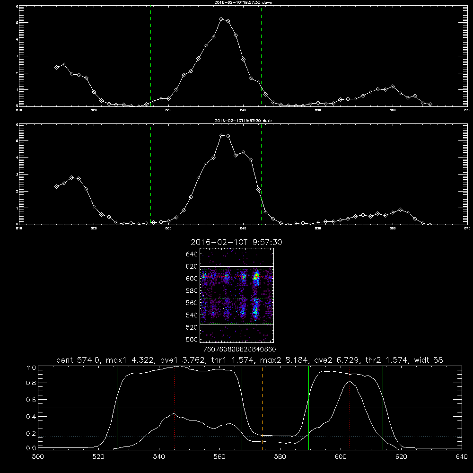
Task: Click the '560' x-axis label of bottom plot
Action: 219,457
